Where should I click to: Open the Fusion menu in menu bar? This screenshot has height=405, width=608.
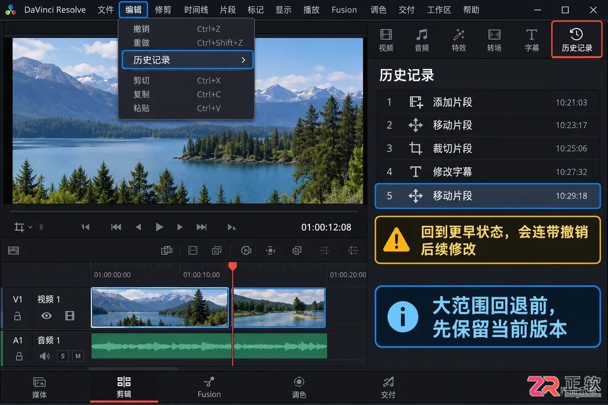344,10
